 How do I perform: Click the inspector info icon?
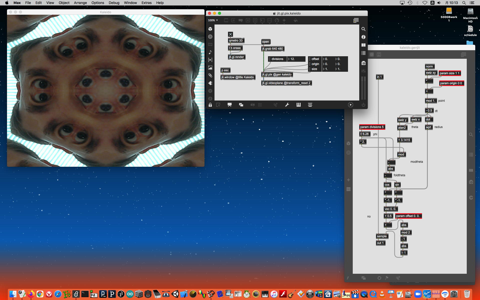363,37
